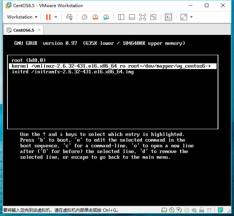Click the highlighted kernel vmlinuz line
The height and width of the screenshot is (216, 234).
point(113,66)
